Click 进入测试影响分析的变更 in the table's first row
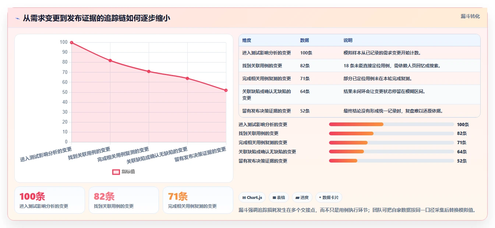495x228 pixels. click(x=266, y=53)
